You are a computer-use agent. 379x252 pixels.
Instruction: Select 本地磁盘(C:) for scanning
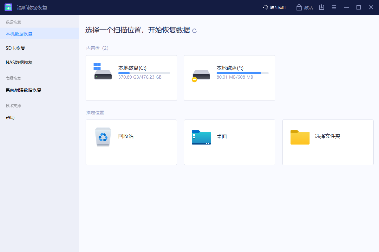click(x=131, y=78)
